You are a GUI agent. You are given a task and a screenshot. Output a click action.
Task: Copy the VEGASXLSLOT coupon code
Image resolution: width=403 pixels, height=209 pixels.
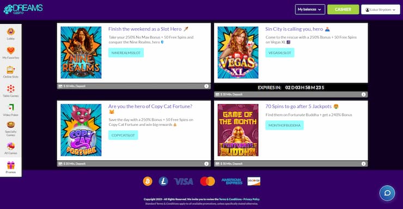[x=279, y=53]
